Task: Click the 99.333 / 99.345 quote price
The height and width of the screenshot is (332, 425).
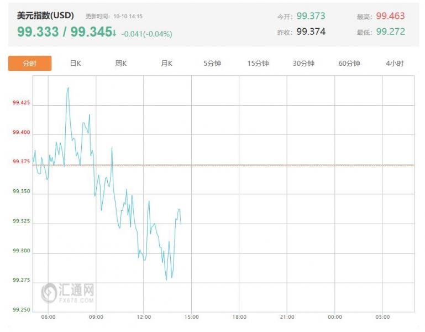Action: 65,32
